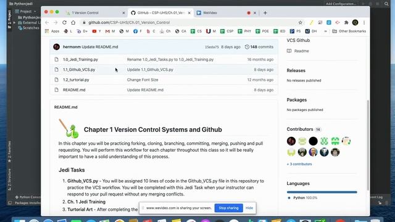Click hermonm's commit avatar
The height and width of the screenshot is (222, 395).
tap(56, 47)
